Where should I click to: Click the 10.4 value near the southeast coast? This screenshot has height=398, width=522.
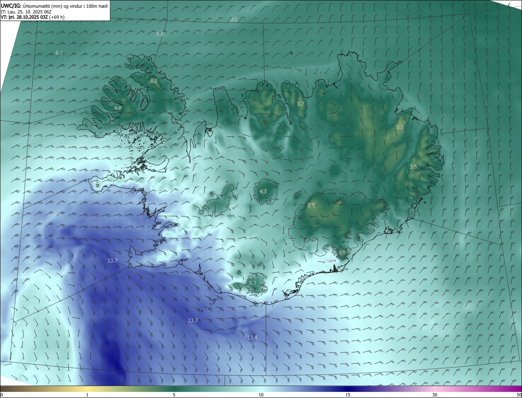(x=330, y=261)
